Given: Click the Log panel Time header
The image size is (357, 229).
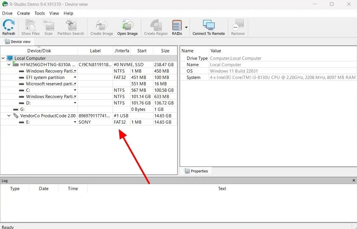Looking at the screenshot, I should (x=73, y=188).
